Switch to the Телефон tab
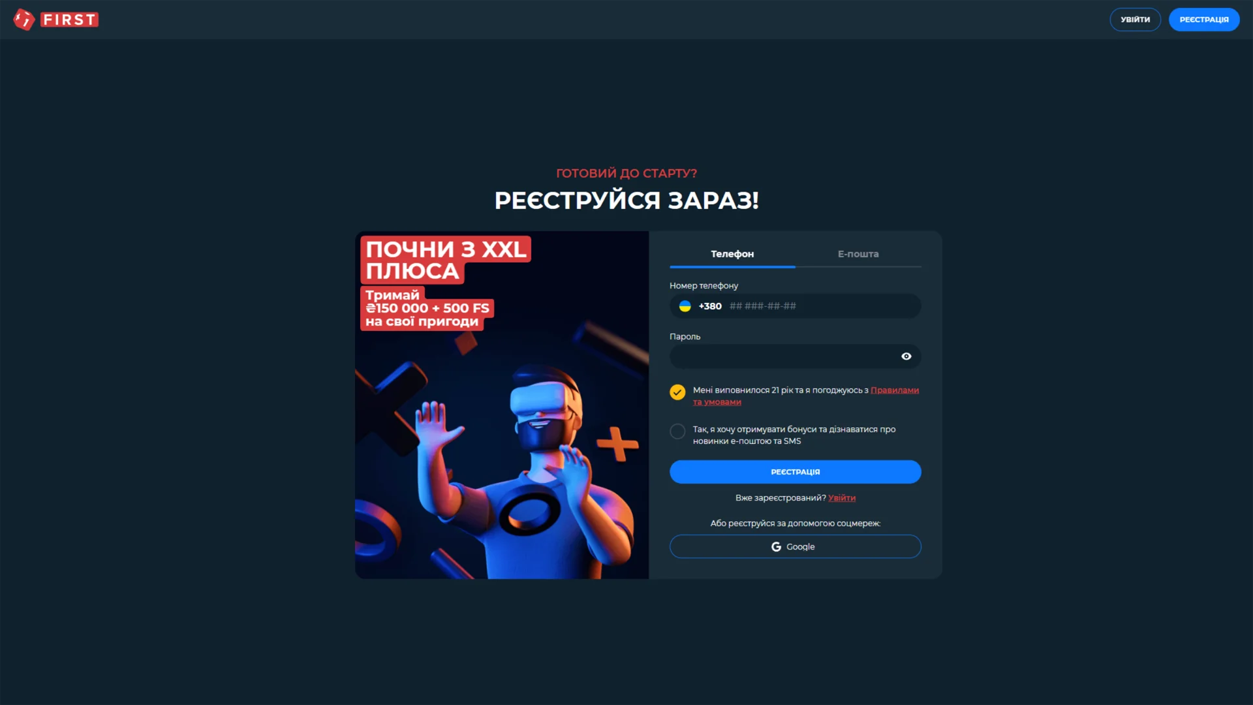 pos(732,254)
